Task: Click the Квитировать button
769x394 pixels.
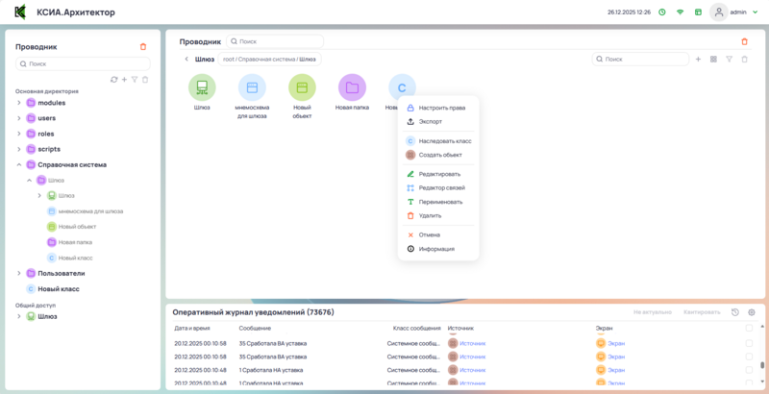Action: tap(701, 312)
